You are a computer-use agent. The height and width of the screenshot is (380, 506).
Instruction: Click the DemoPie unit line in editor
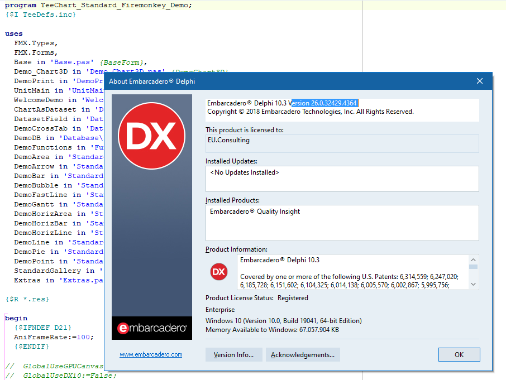(x=59, y=252)
